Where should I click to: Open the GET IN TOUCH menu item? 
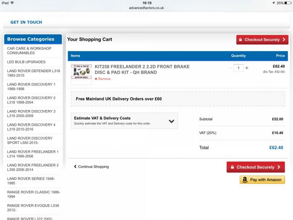point(26,22)
